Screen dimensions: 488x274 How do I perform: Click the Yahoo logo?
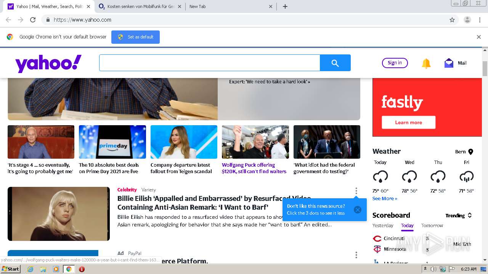(48, 64)
